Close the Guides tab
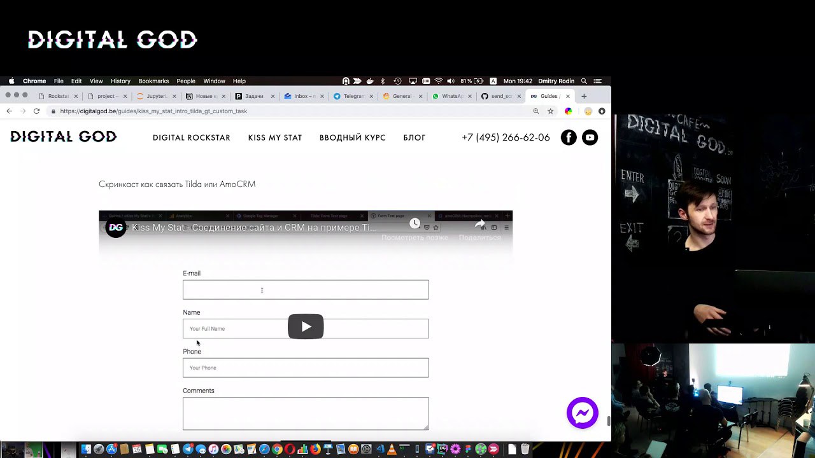 click(x=568, y=96)
